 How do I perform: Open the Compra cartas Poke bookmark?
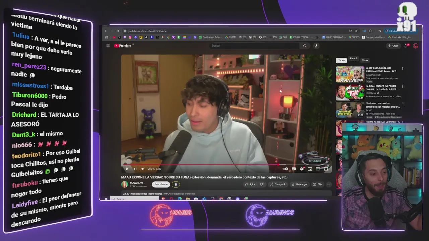click(374, 37)
